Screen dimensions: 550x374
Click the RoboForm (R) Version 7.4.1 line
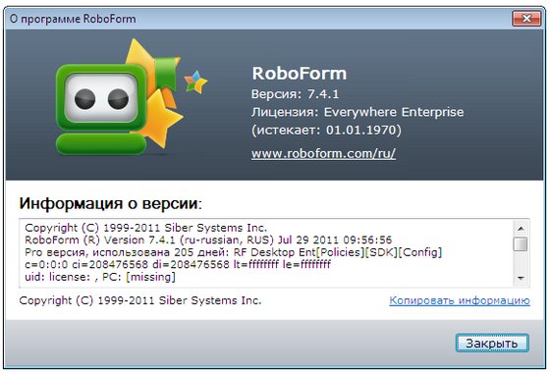point(208,240)
